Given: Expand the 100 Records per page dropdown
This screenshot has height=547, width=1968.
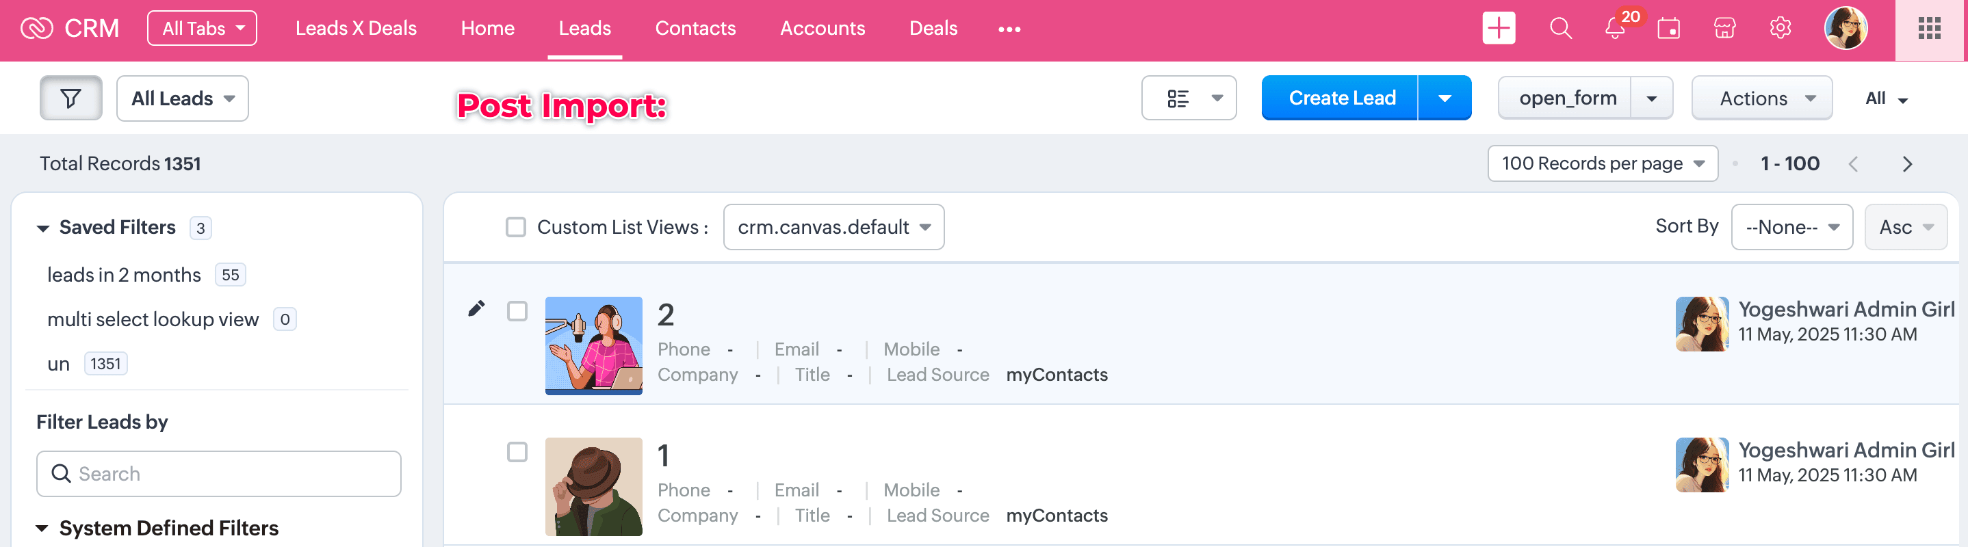Looking at the screenshot, I should click(x=1602, y=163).
